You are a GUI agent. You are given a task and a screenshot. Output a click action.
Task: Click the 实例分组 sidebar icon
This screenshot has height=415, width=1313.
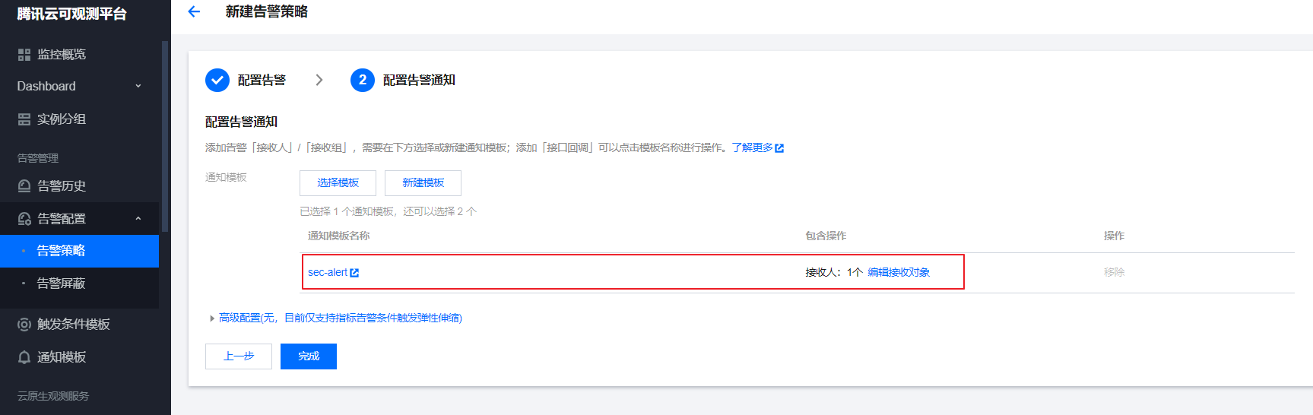(24, 119)
